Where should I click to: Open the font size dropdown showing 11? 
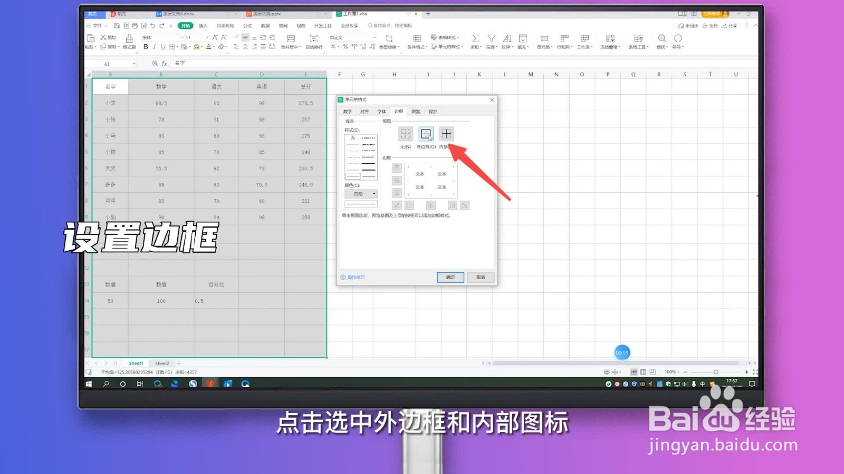pyautogui.click(x=197, y=37)
